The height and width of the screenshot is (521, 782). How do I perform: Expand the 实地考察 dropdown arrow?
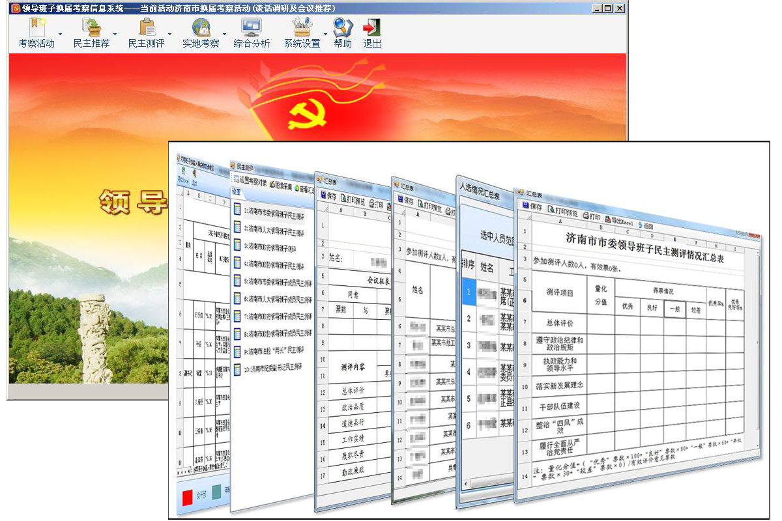pyautogui.click(x=225, y=34)
